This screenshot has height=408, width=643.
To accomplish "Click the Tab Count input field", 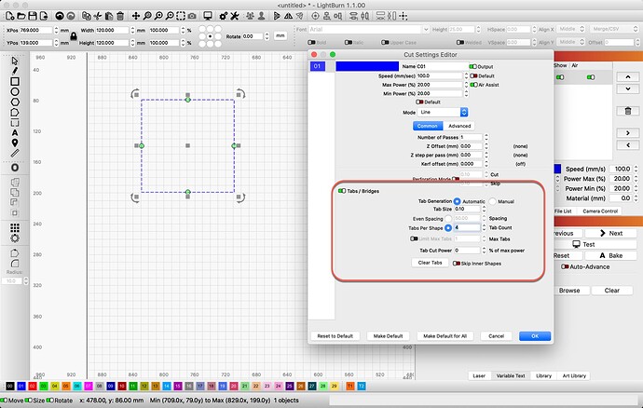I will tap(467, 227).
